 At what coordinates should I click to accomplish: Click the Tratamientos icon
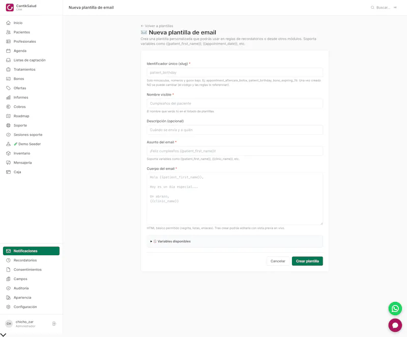8,70
